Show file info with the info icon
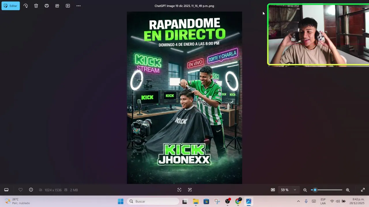This screenshot has width=369, height=207. (x=31, y=190)
